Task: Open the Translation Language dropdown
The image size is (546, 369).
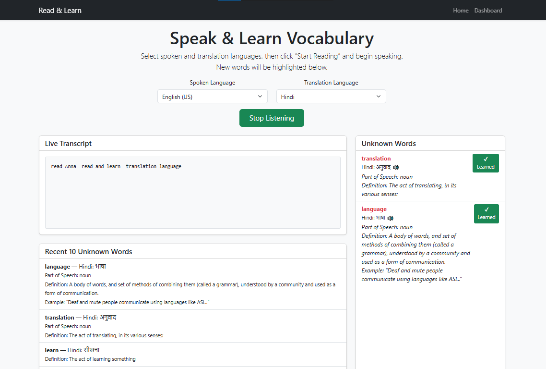Action: (x=331, y=97)
